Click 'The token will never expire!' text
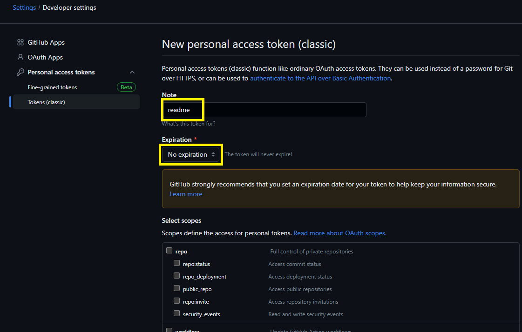 point(258,154)
